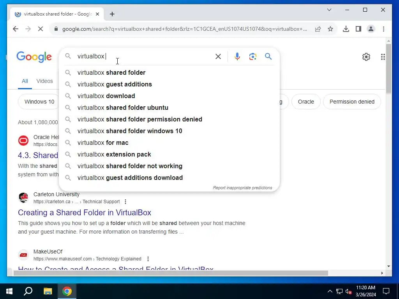
Task: Pick the virtualbox for mac suggestion
Action: [x=169, y=142]
